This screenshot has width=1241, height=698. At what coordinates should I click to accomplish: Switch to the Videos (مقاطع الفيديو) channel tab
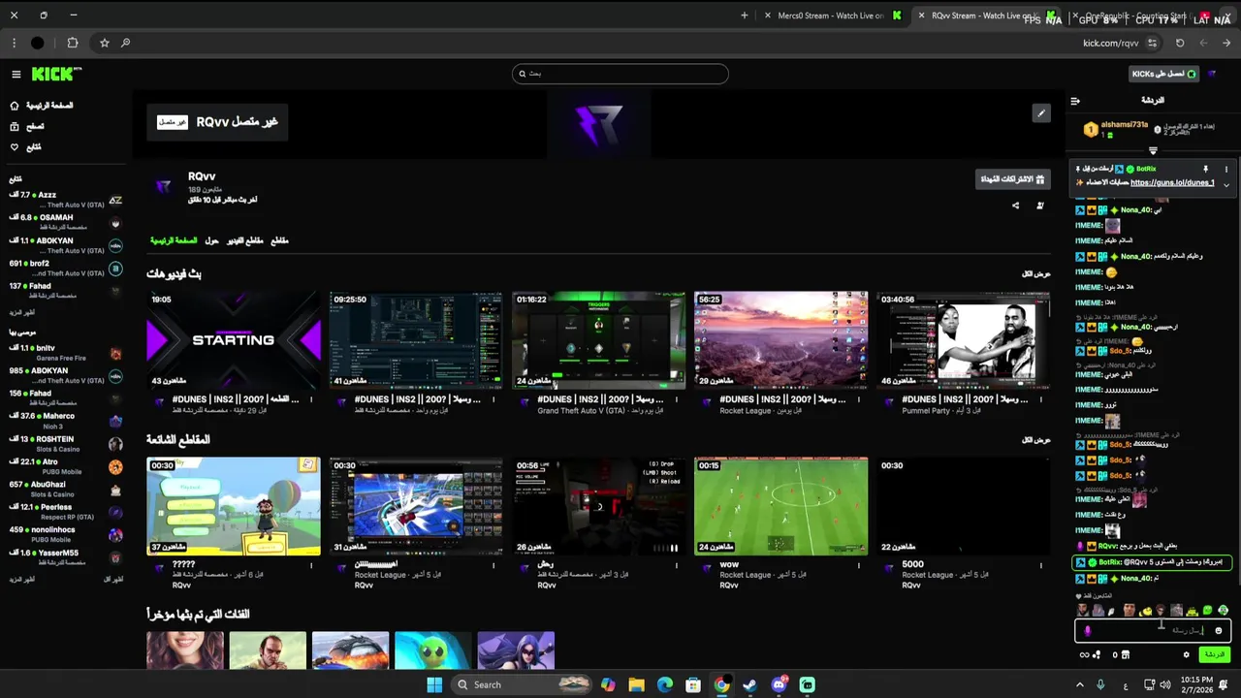(x=245, y=240)
